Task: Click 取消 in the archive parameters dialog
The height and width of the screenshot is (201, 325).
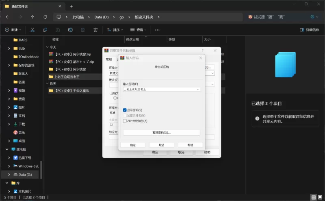Action: pyautogui.click(x=181, y=152)
